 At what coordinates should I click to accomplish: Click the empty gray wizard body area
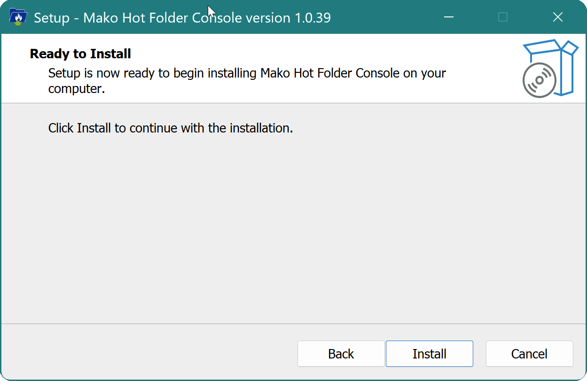point(293,225)
